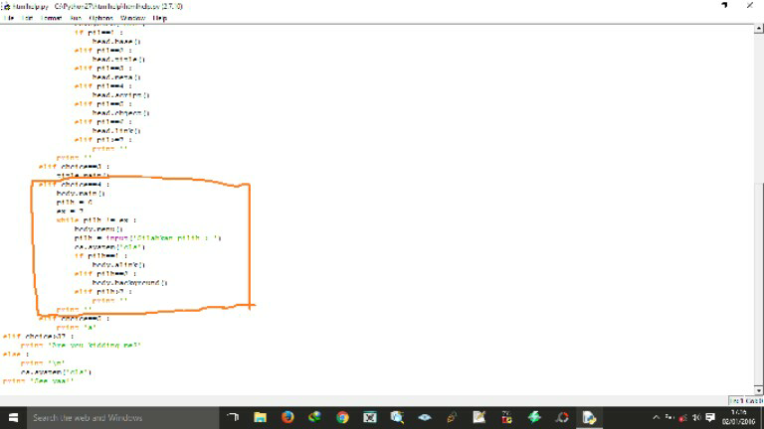The width and height of the screenshot is (764, 429).
Task: Switch to the active Python IDLE taskbar icon
Action: (589, 417)
